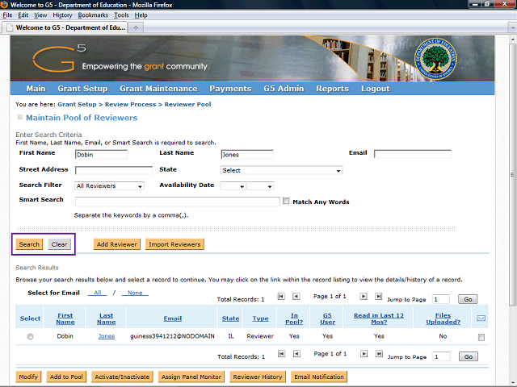
Task: Go to next page in bottom pagination
Action: coord(364,354)
